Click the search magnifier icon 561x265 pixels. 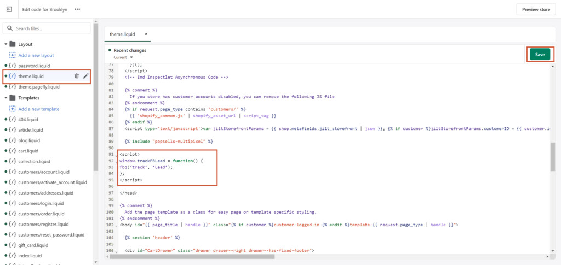[10, 28]
